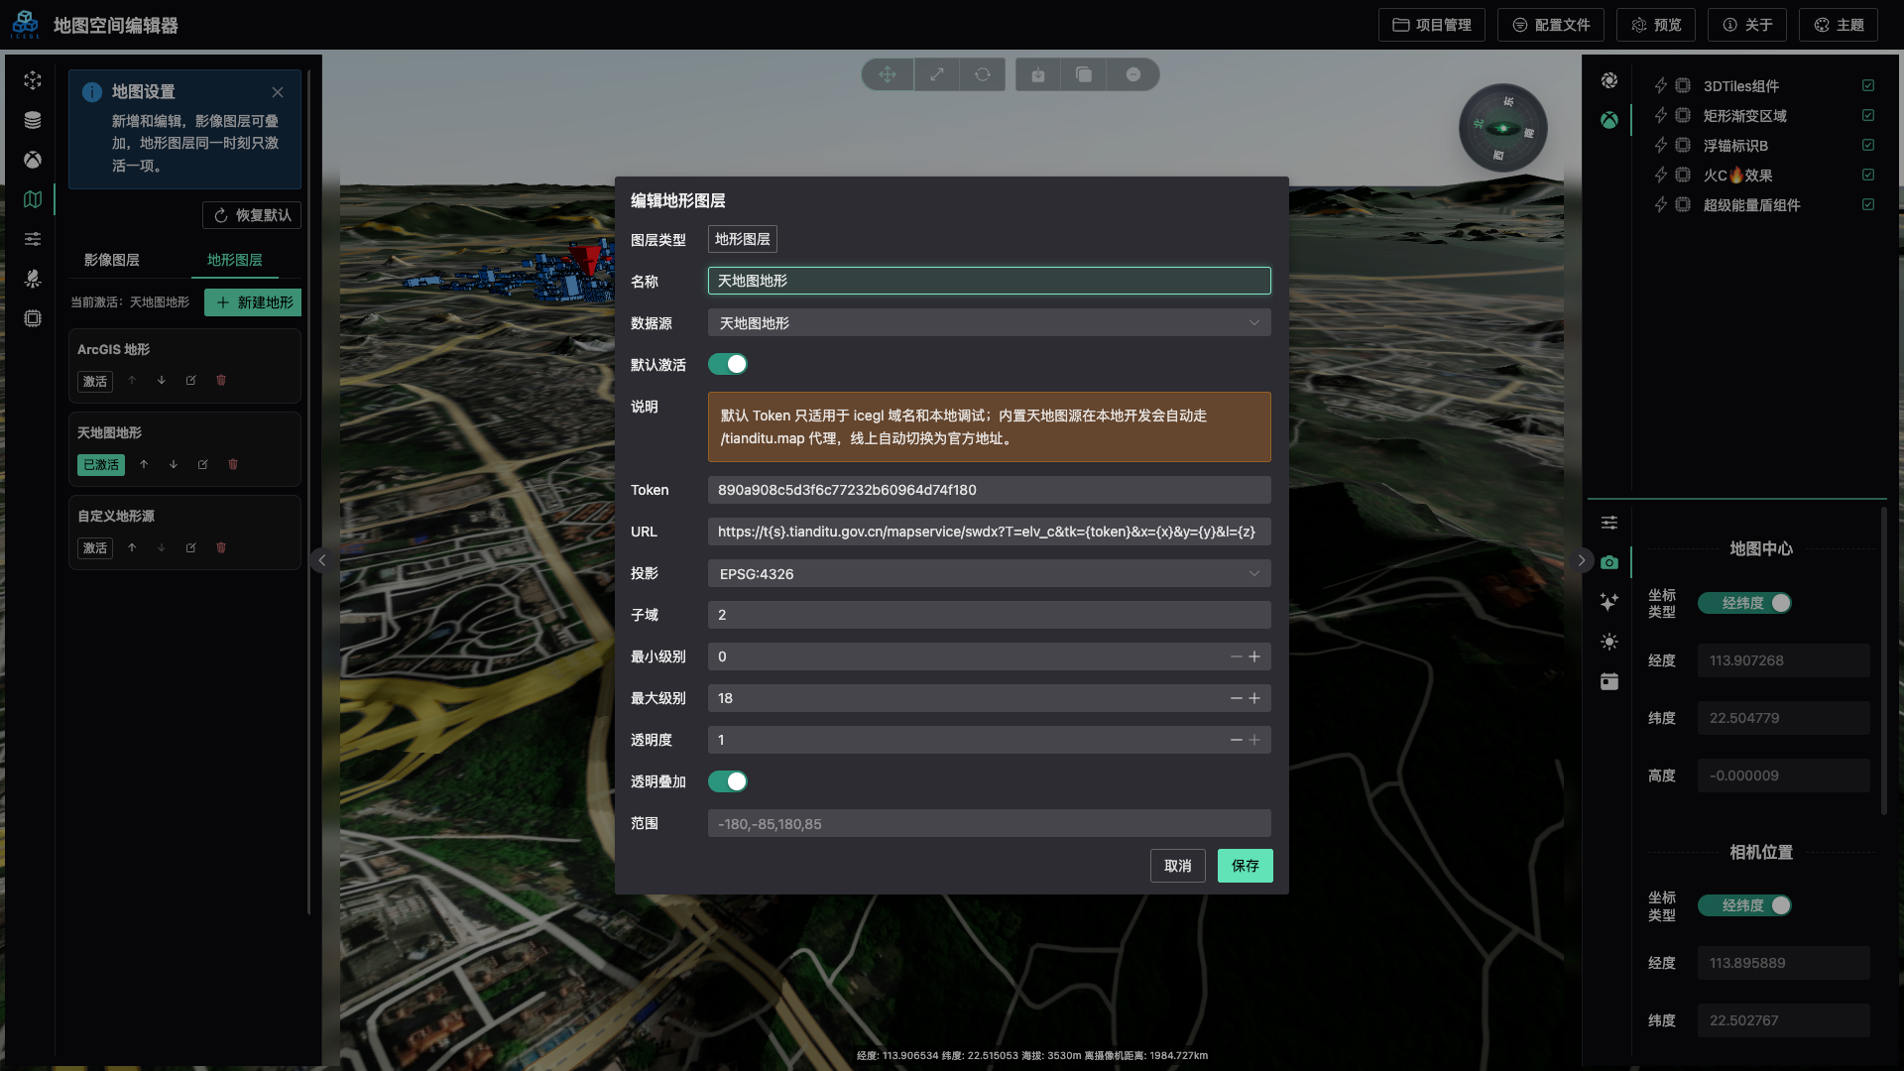The width and height of the screenshot is (1904, 1071).
Task: Move 天地图地形 layer down with arrow icon
Action: 174,464
